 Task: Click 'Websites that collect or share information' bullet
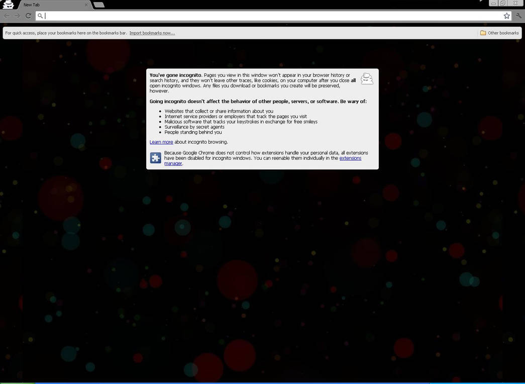[219, 111]
